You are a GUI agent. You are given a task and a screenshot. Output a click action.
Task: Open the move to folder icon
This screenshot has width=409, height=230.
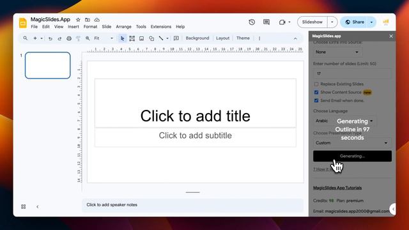pyautogui.click(x=88, y=20)
